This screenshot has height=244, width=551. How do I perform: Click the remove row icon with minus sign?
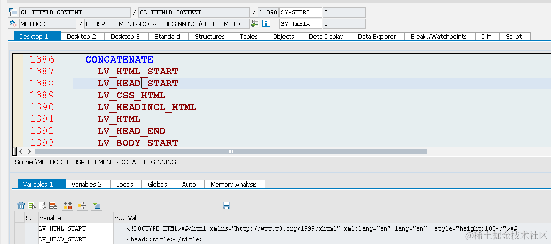(x=53, y=206)
